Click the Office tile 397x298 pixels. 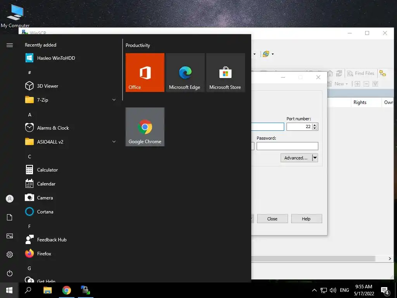(x=145, y=73)
